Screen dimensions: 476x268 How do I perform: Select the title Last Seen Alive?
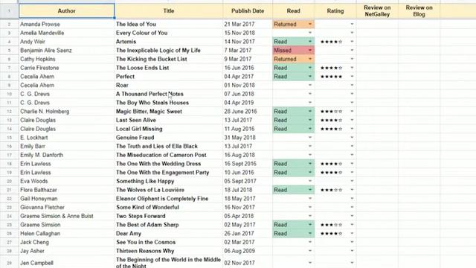coord(169,120)
